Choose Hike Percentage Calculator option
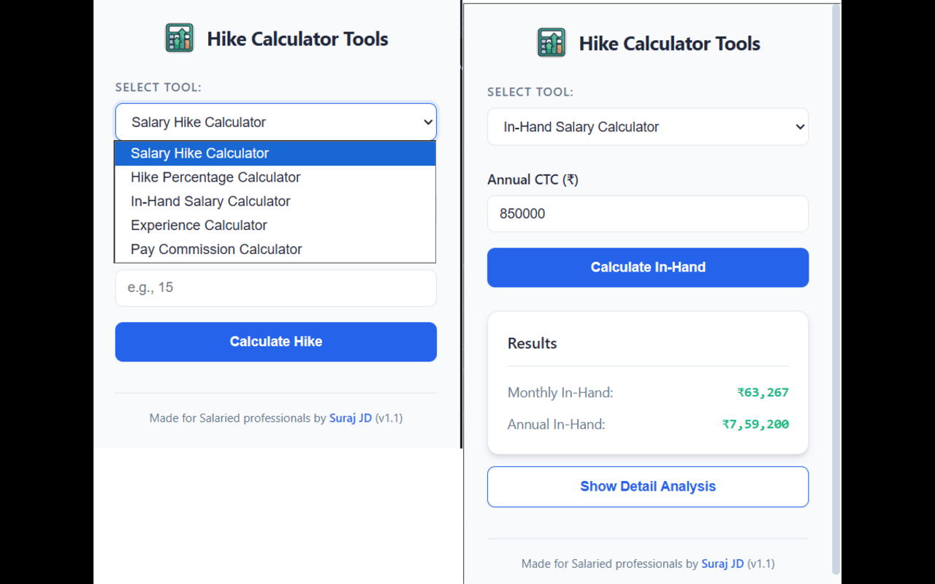 pos(215,177)
